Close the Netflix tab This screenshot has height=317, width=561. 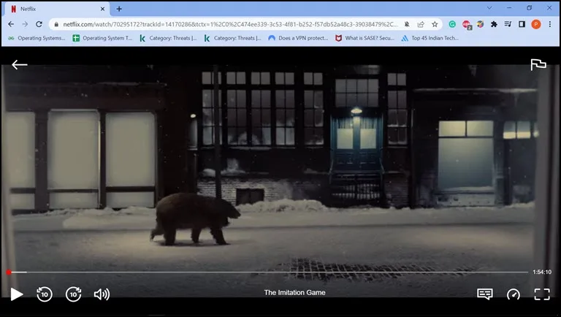point(102,9)
